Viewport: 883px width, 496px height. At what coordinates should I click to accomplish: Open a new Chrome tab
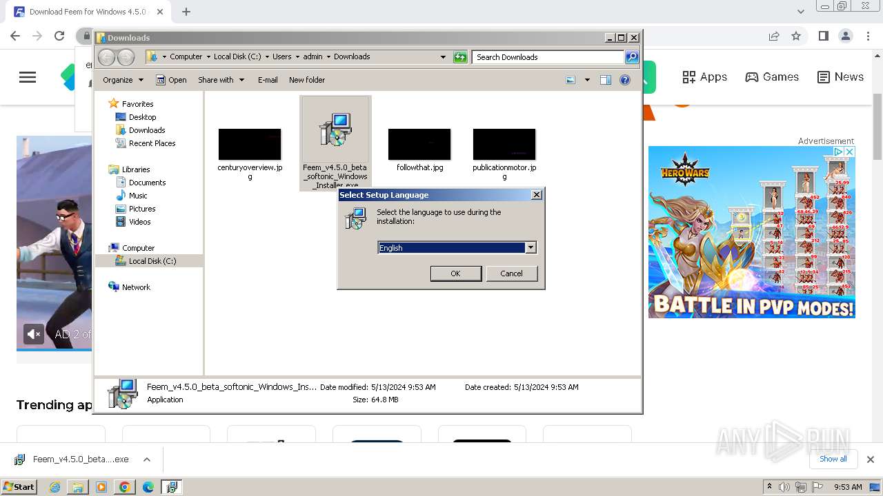[186, 12]
